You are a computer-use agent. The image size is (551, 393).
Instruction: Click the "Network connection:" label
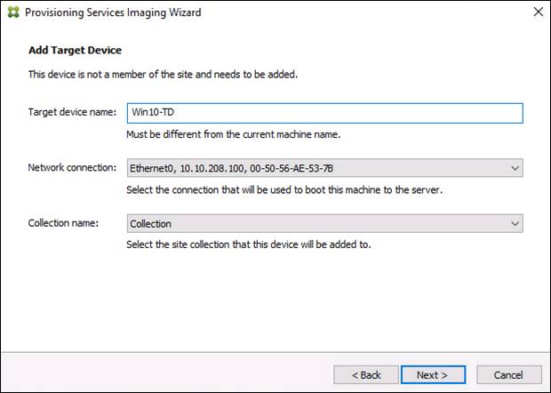coord(72,167)
